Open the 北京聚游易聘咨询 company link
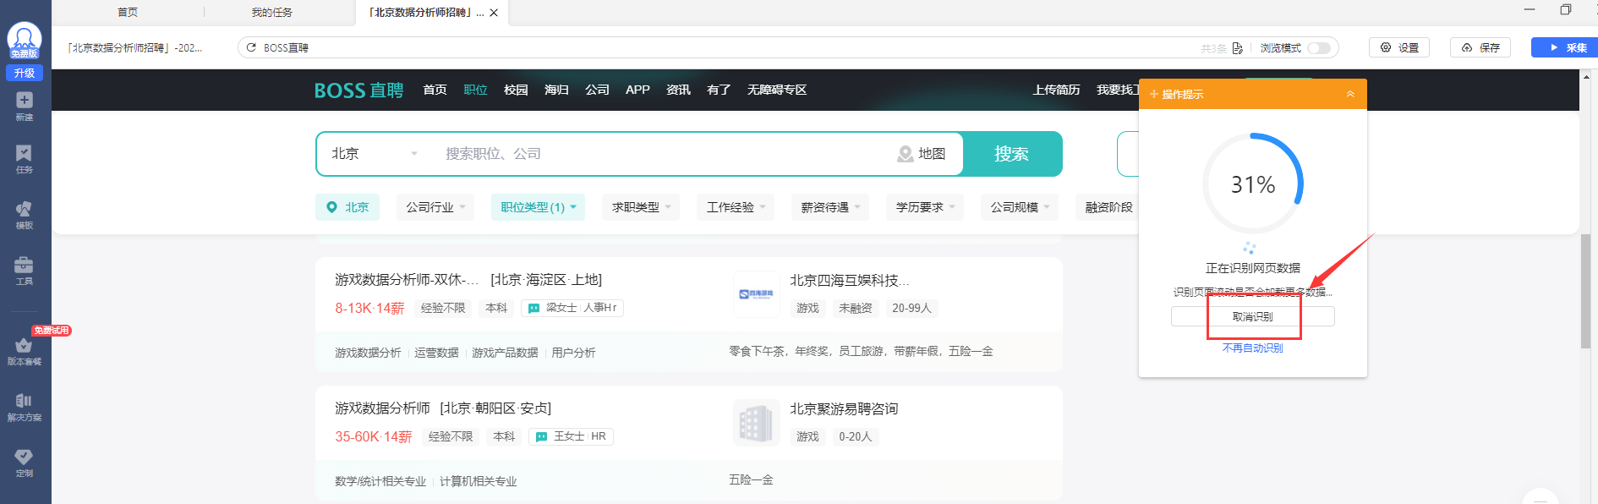 (x=844, y=409)
